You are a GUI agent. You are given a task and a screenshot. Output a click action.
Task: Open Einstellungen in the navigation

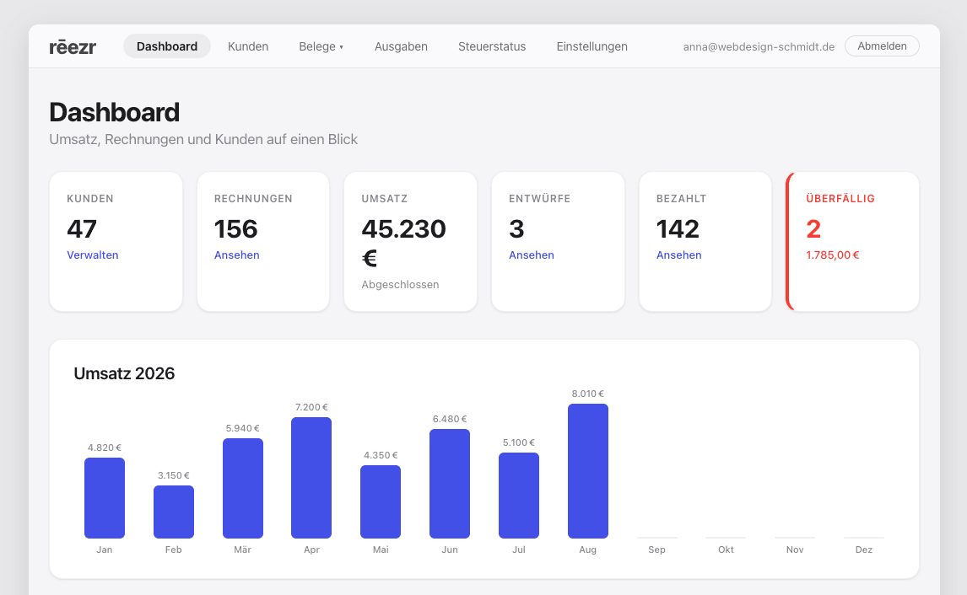pos(592,46)
